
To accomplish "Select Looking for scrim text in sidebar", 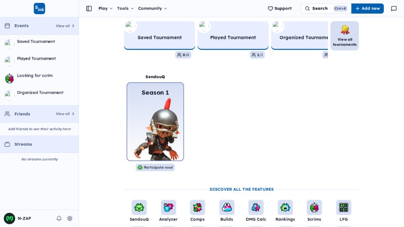I will pos(35,75).
